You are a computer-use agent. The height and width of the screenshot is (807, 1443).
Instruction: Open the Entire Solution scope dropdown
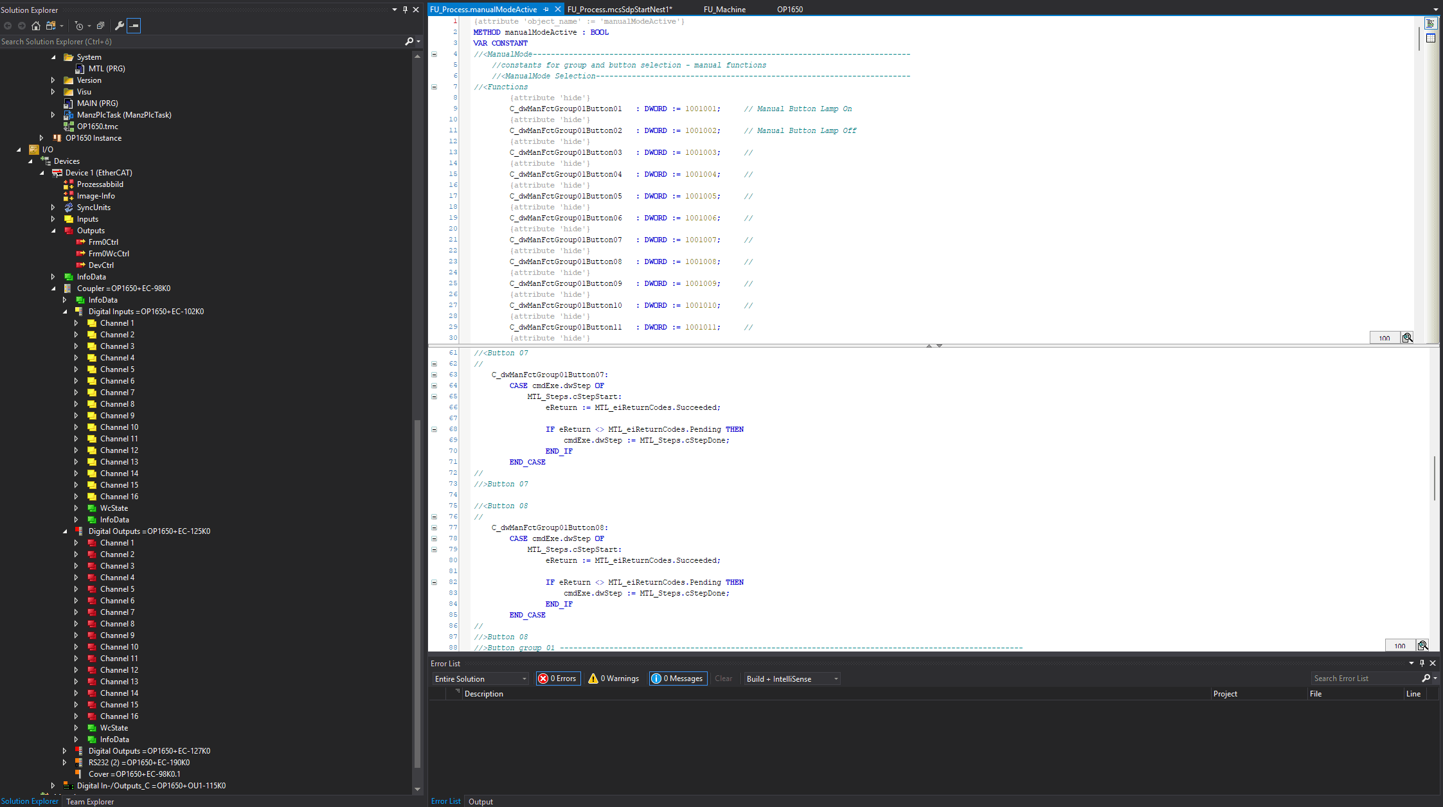[x=481, y=678]
